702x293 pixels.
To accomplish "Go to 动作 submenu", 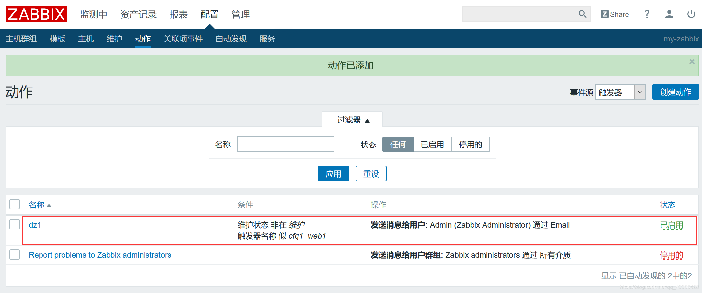I will (143, 39).
